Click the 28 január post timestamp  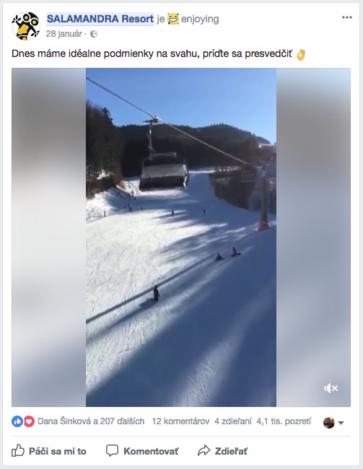64,34
